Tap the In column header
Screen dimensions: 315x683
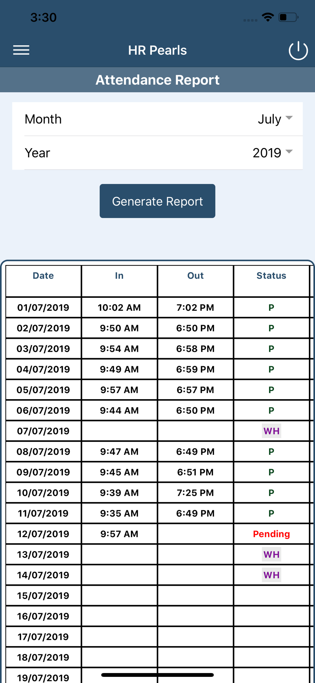(x=119, y=276)
